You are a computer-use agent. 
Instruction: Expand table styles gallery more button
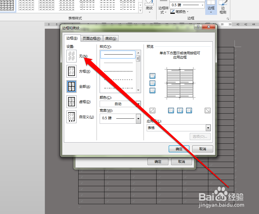tap(140, 11)
